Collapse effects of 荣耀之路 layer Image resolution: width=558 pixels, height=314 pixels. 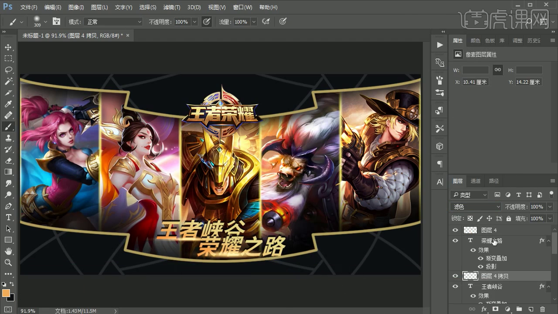coord(548,241)
